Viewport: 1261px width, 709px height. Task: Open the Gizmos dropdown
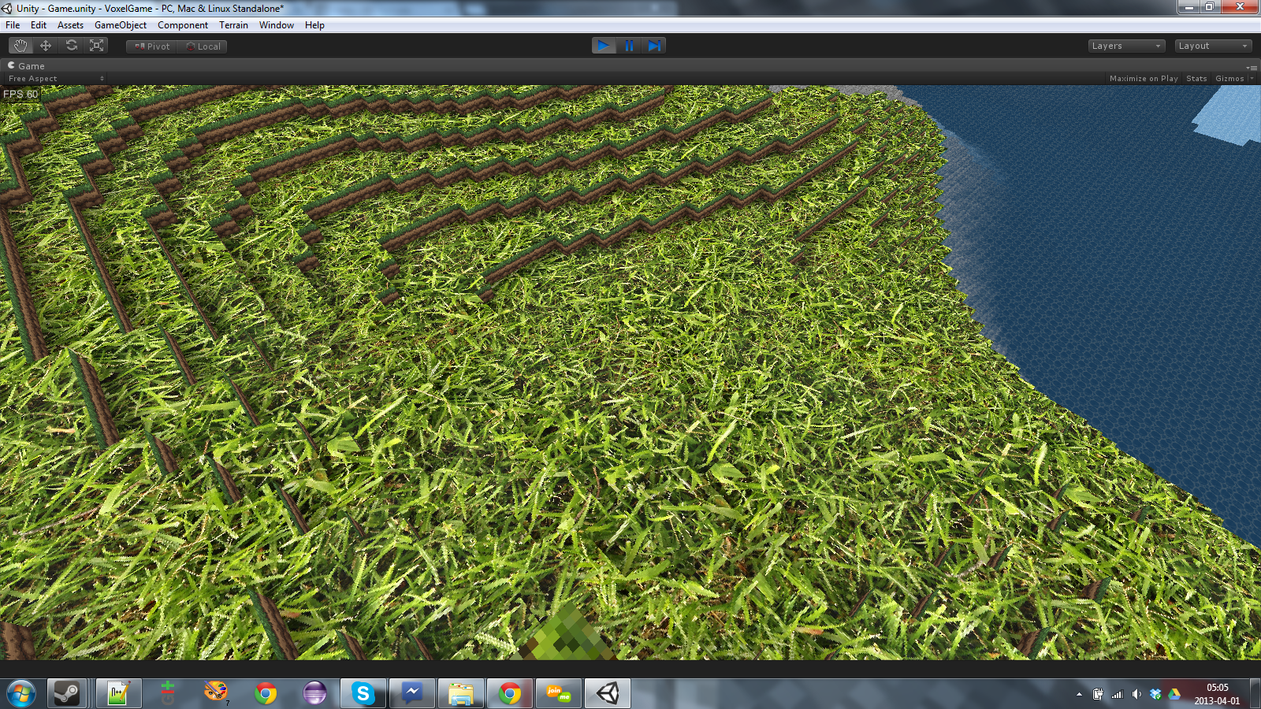[1232, 79]
